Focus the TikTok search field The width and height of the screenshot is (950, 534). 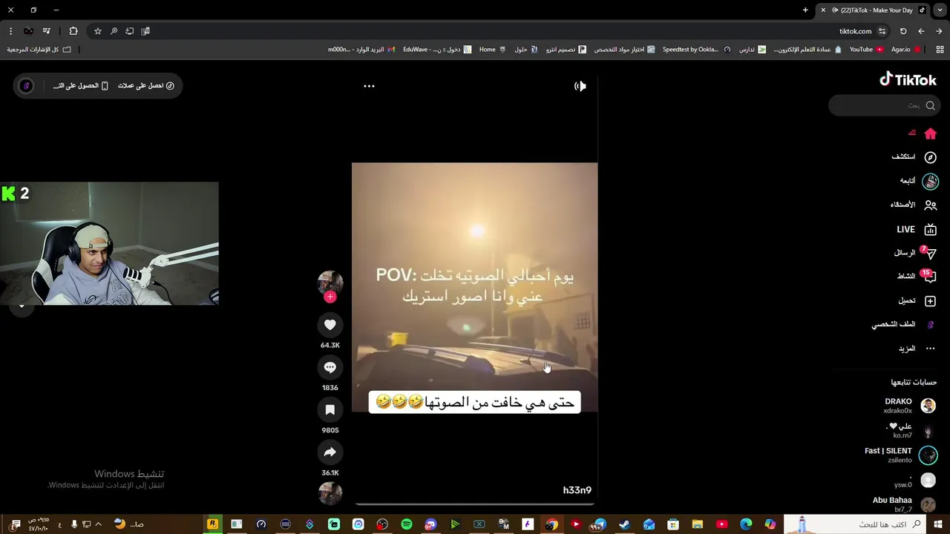(883, 105)
